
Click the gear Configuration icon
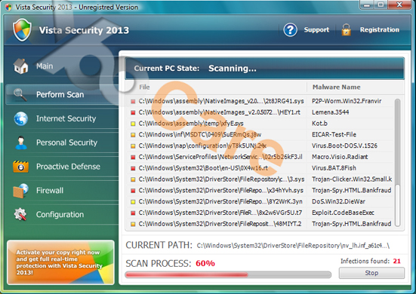click(20, 214)
